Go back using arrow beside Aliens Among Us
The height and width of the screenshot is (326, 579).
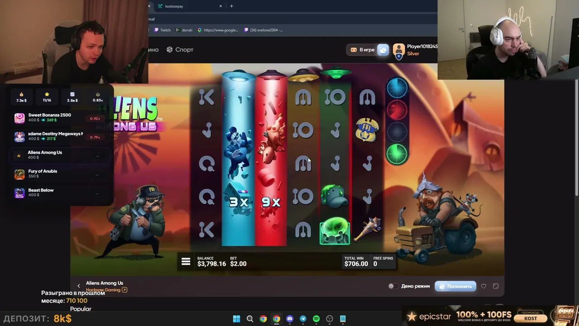tap(79, 286)
